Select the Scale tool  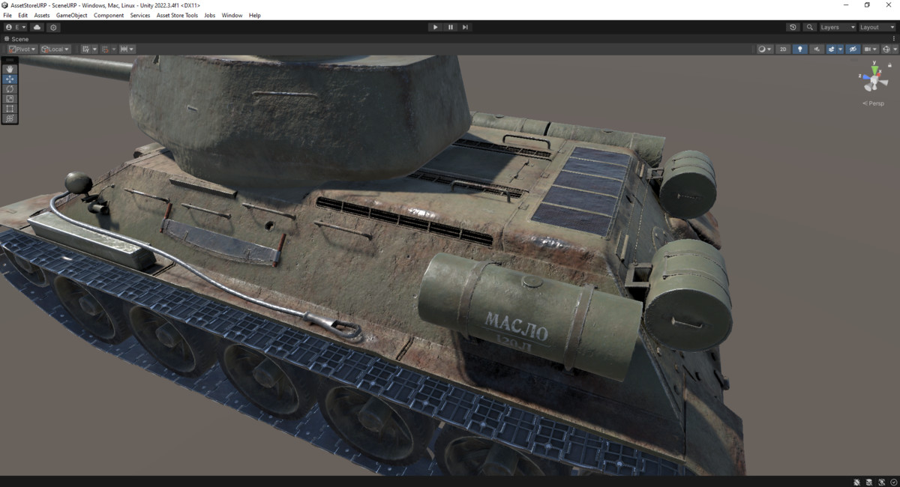pyautogui.click(x=9, y=98)
